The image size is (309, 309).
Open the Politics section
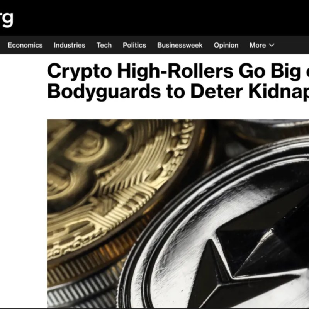[134, 45]
